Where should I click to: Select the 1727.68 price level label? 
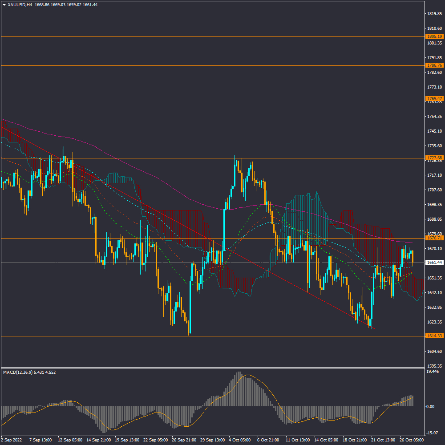(x=434, y=158)
